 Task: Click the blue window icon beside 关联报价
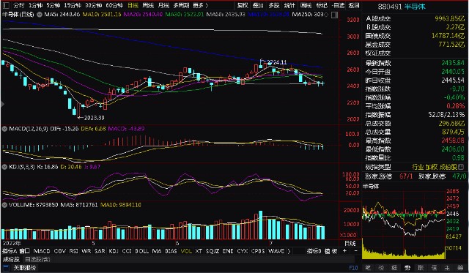point(7,268)
